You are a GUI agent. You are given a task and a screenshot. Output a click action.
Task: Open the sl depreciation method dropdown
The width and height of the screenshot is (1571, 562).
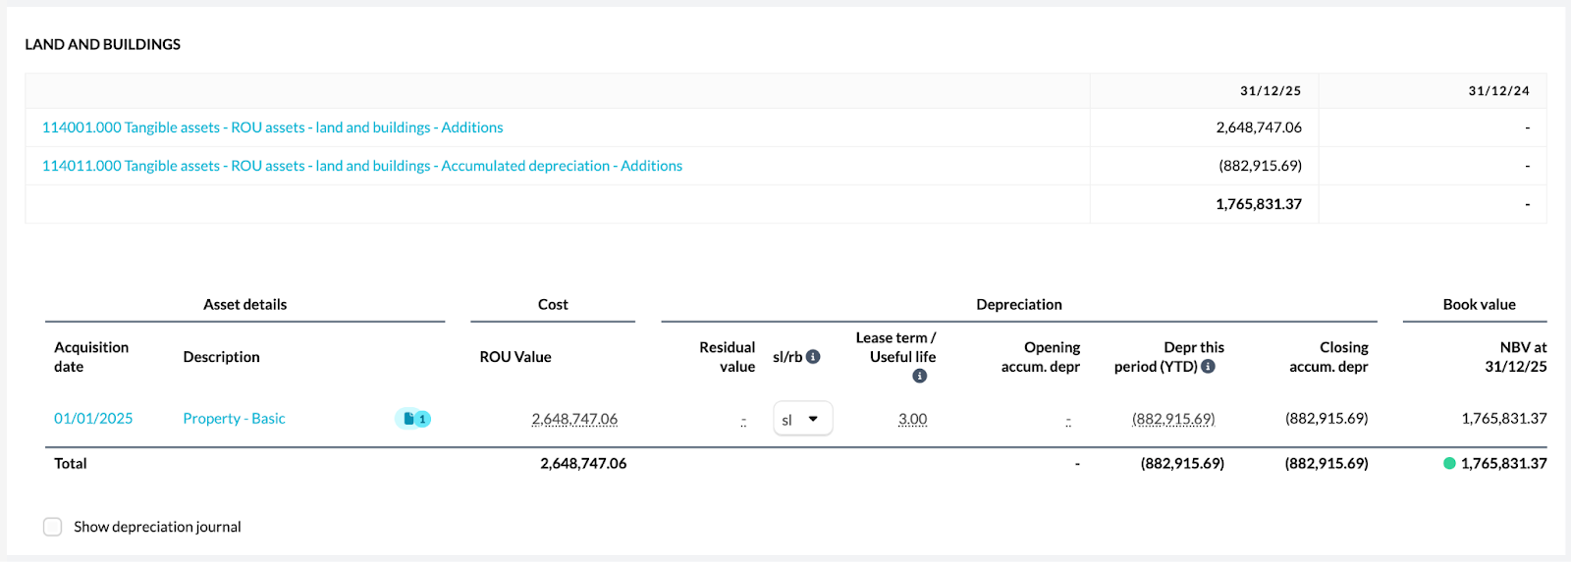click(x=802, y=419)
